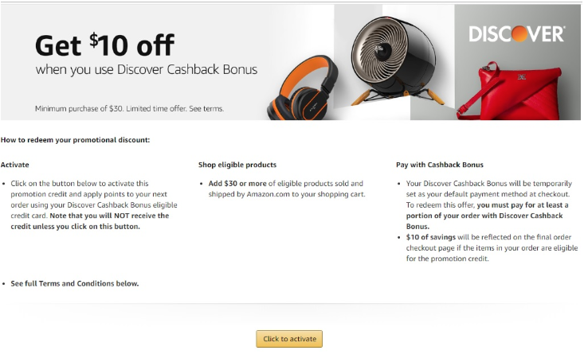Click 'See full Terms and Conditions below' text
The image size is (584, 354).
click(x=75, y=283)
